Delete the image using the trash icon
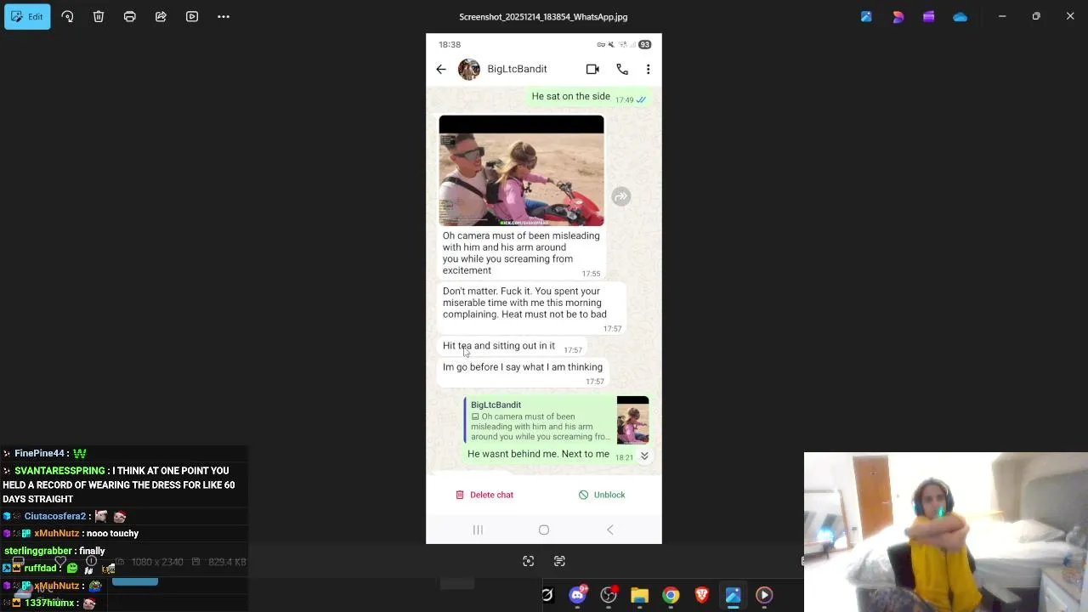 (x=99, y=16)
